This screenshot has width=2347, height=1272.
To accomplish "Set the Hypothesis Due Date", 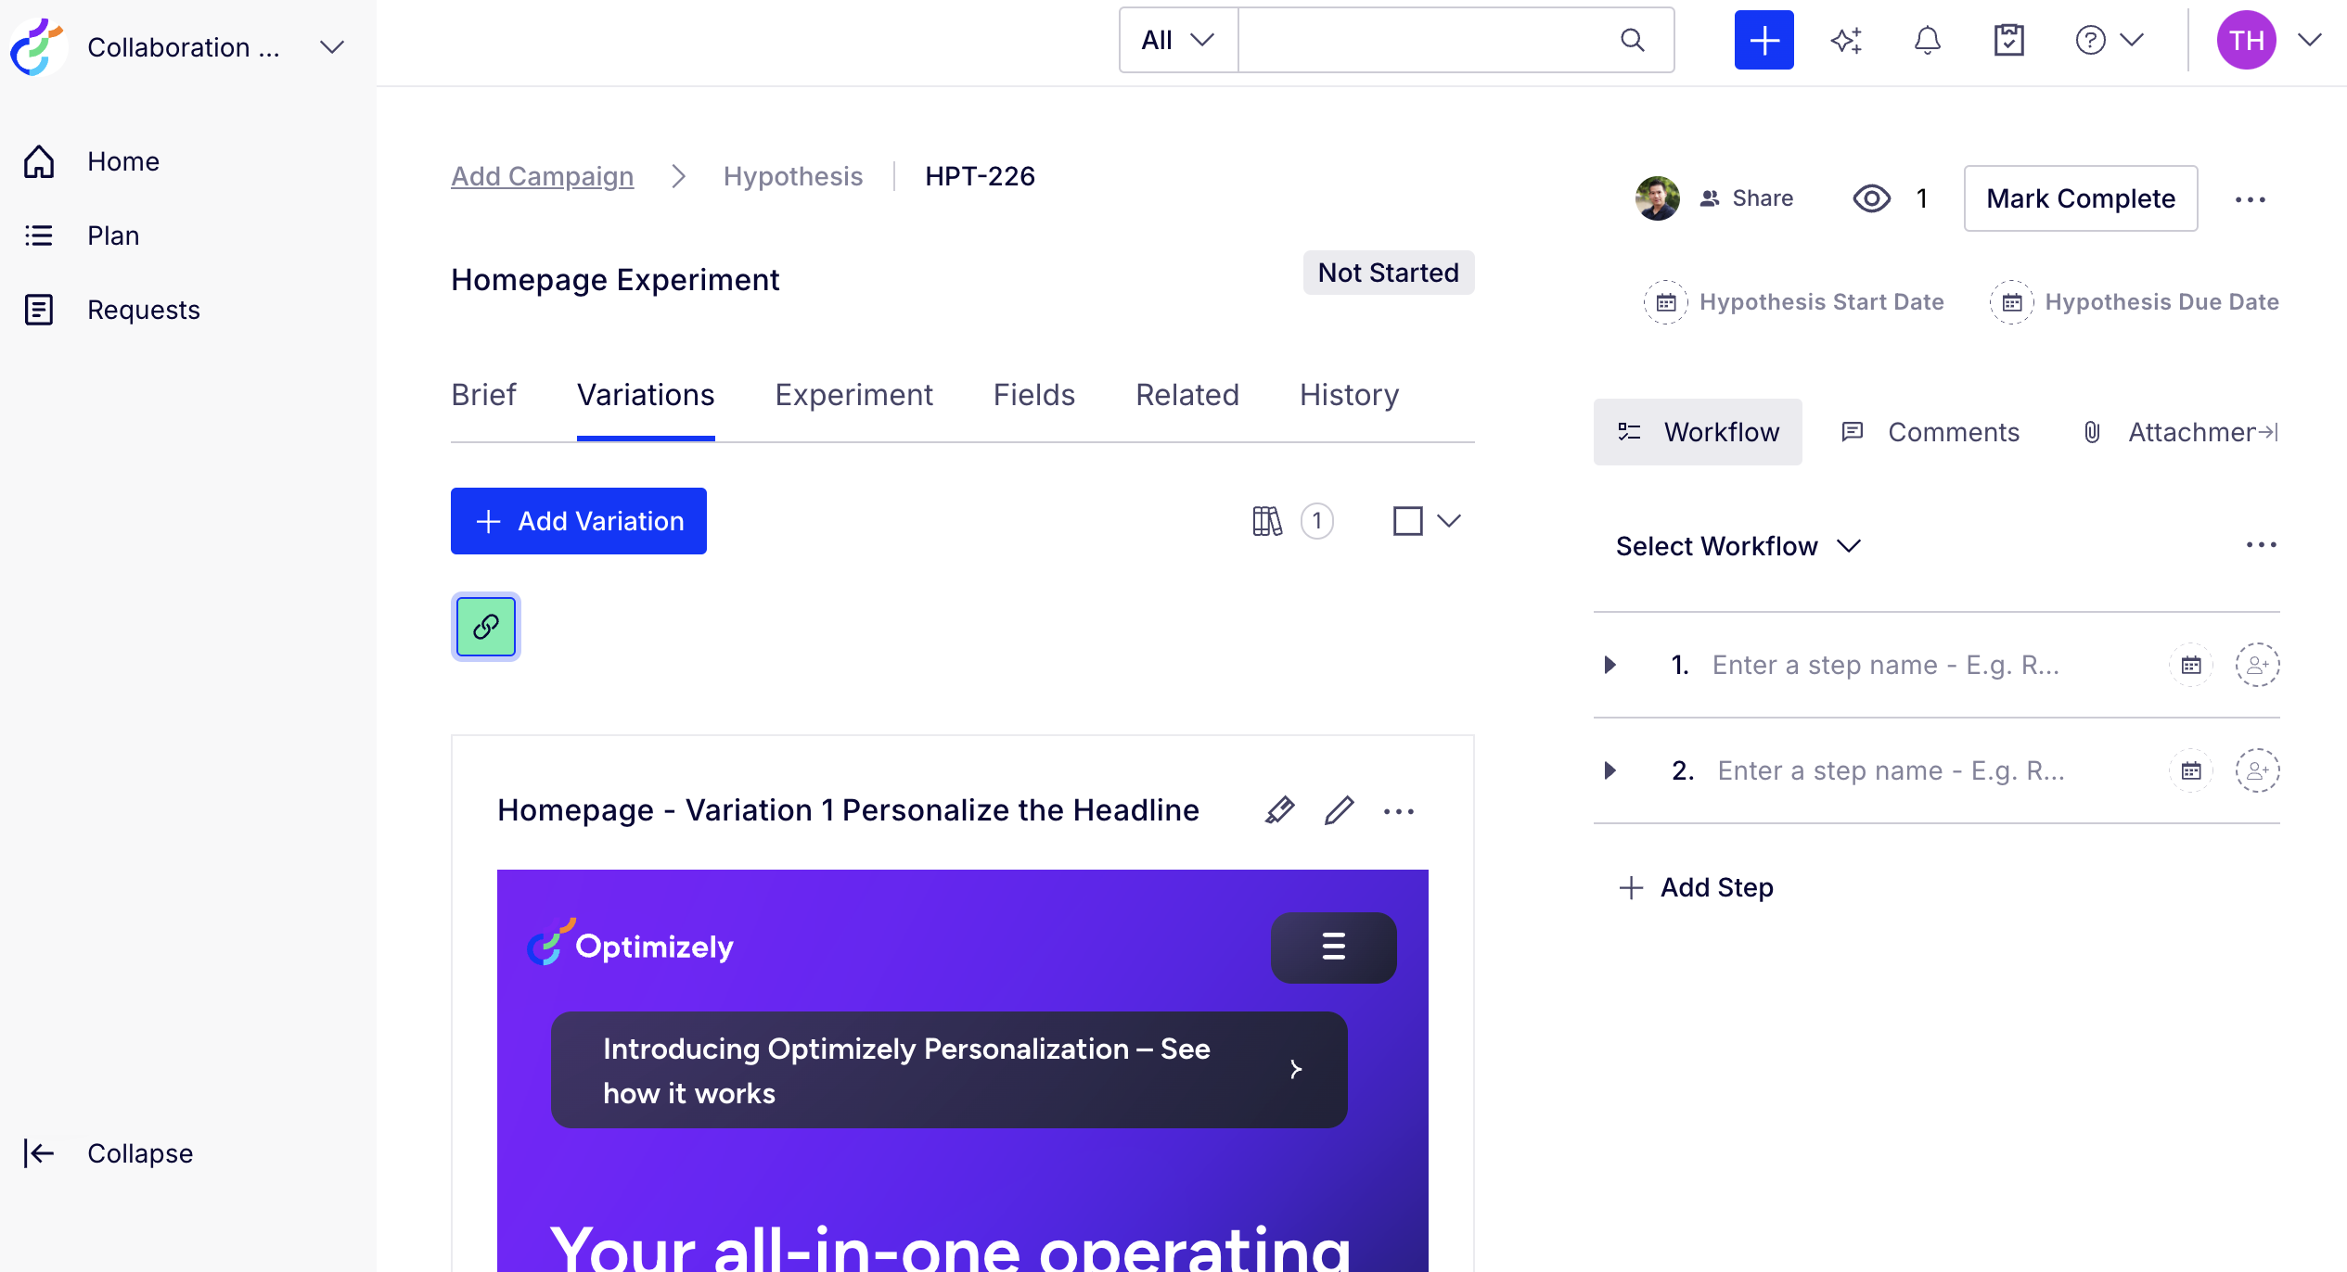I will (x=2134, y=302).
